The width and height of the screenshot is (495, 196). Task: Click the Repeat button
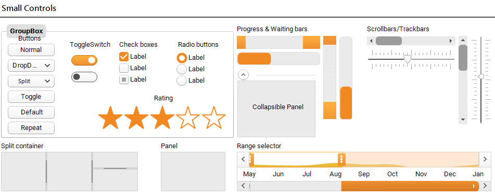pyautogui.click(x=31, y=128)
